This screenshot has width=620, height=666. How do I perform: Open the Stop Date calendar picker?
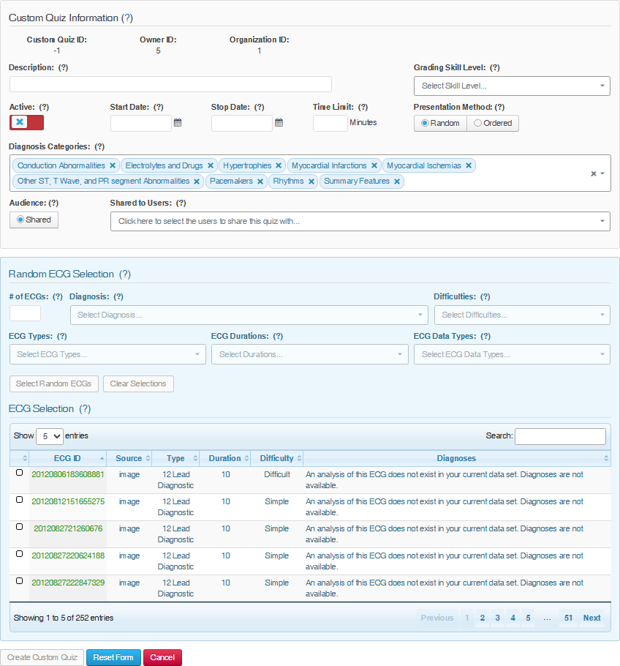pyautogui.click(x=279, y=123)
